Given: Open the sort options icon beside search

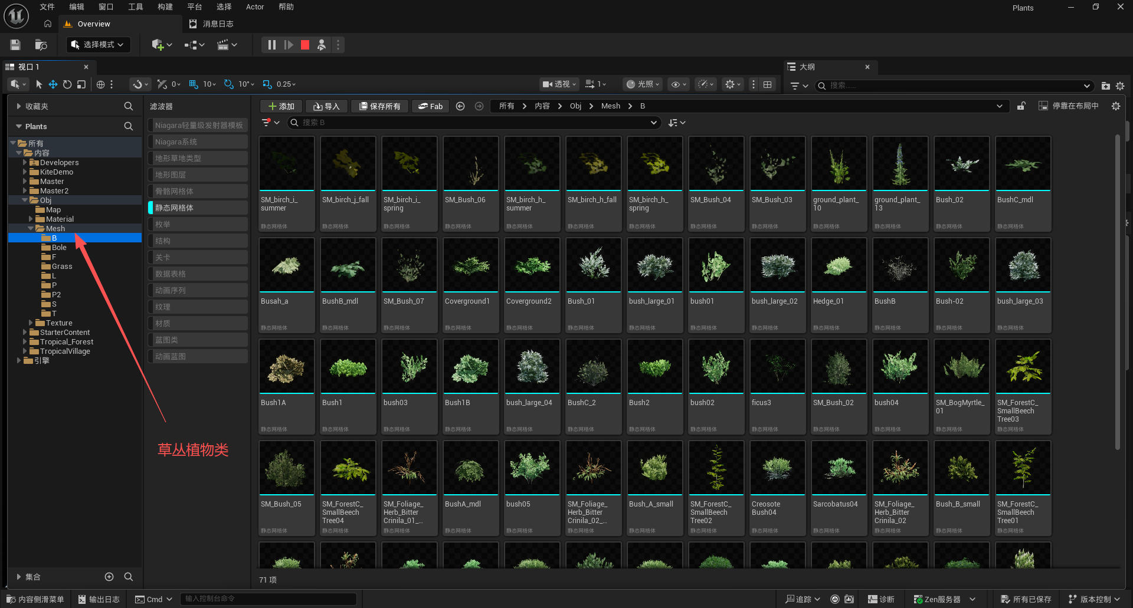Looking at the screenshot, I should click(676, 123).
